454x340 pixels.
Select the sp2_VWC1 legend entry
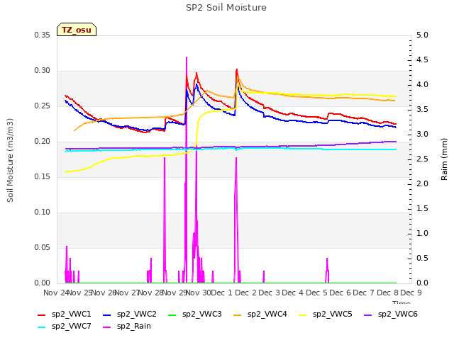(65, 314)
